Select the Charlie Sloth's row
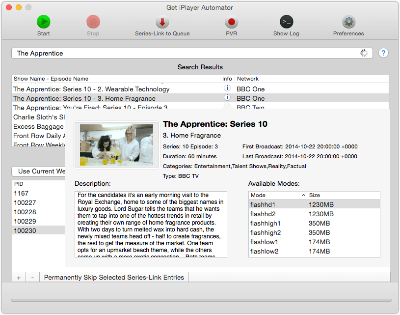The height and width of the screenshot is (315, 400). 39,117
